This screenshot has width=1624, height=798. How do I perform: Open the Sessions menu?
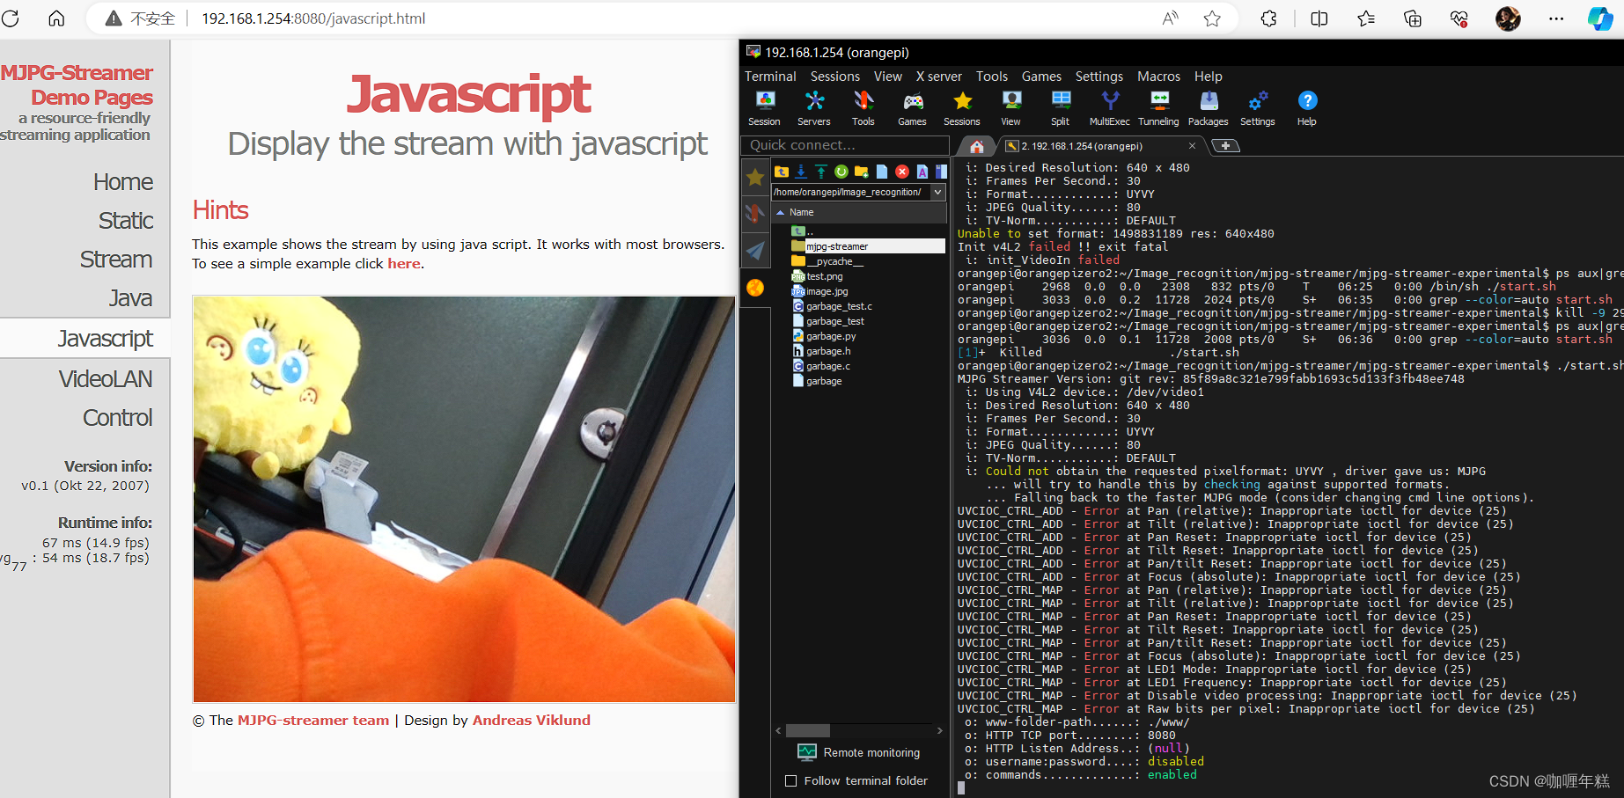[835, 77]
